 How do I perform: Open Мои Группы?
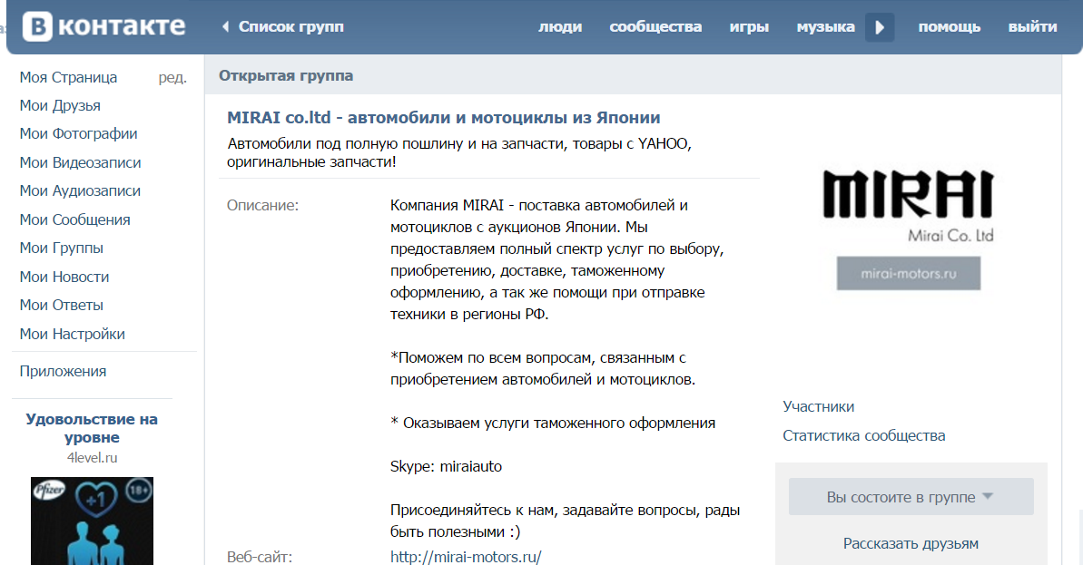(x=62, y=248)
